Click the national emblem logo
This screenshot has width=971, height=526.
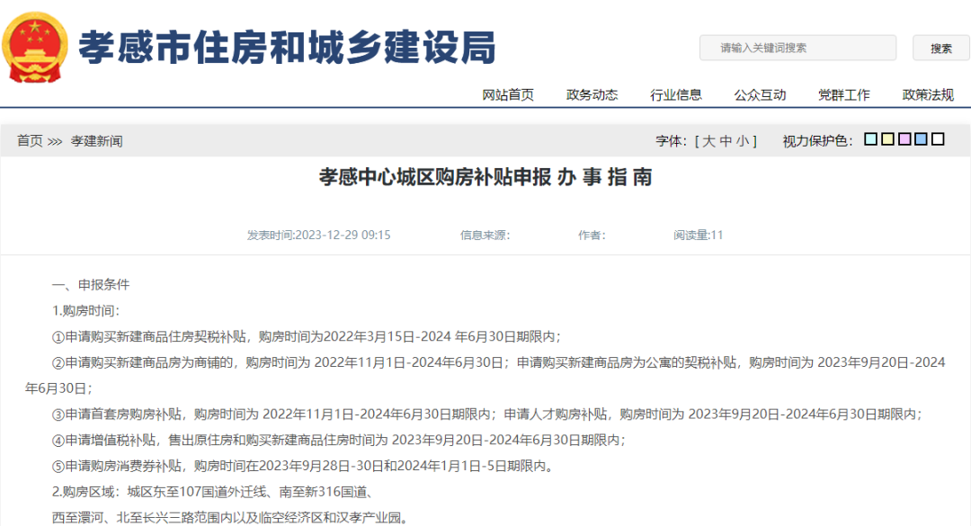click(33, 48)
